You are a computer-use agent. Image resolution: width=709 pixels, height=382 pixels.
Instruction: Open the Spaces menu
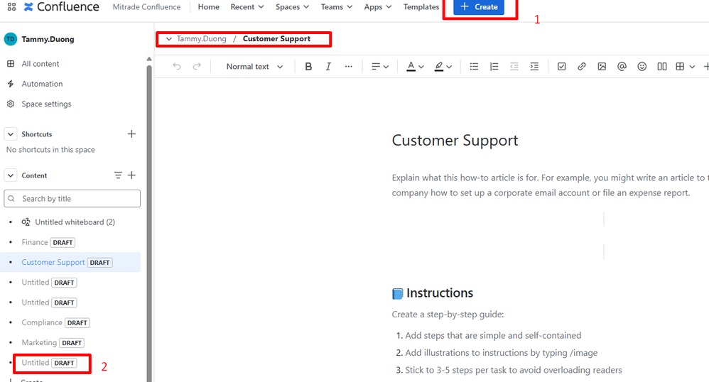pos(292,7)
